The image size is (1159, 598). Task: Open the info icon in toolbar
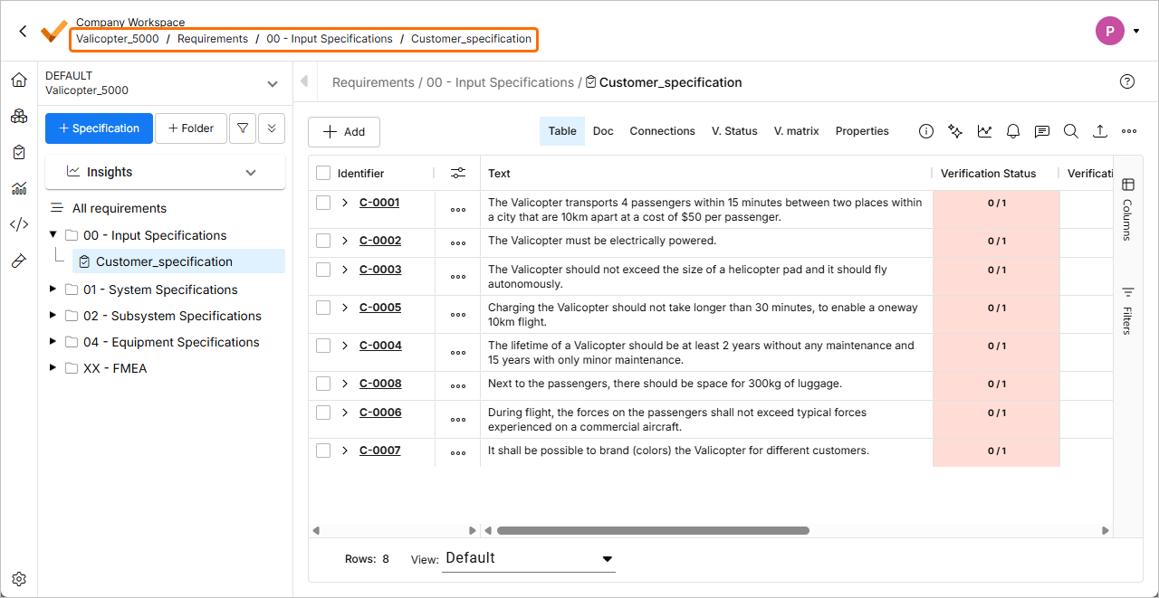pos(925,131)
